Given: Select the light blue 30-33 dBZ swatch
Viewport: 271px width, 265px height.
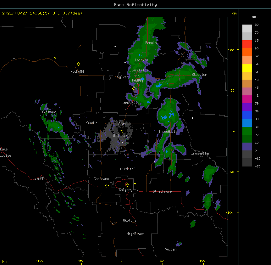Looking at the screenshot, I should coord(247,123).
